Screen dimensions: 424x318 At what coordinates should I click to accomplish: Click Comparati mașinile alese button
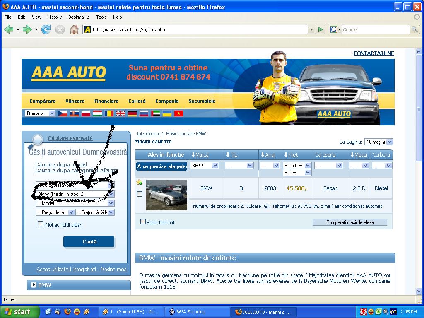point(350,222)
